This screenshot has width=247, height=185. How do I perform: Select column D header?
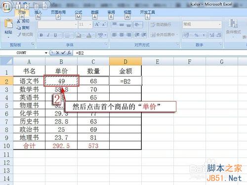125,62
